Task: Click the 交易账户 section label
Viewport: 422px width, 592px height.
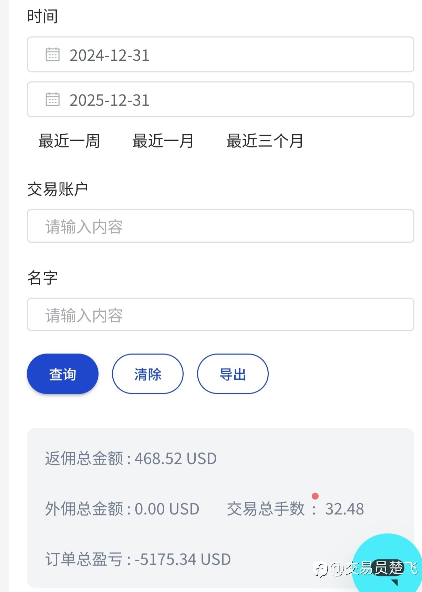Action: click(x=58, y=189)
